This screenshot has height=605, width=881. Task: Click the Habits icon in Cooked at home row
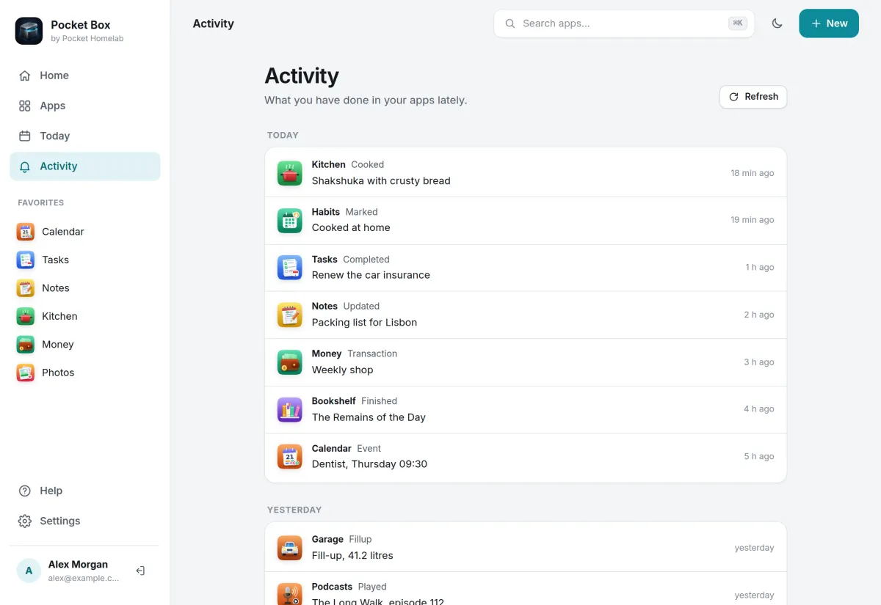(290, 220)
